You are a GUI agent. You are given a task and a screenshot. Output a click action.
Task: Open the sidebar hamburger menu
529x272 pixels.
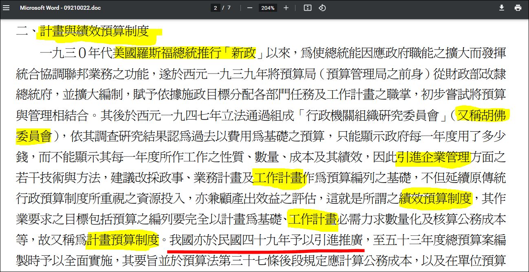pos(6,8)
